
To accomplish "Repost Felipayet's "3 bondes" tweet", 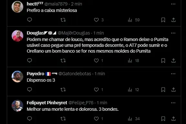I will click(x=63, y=119).
